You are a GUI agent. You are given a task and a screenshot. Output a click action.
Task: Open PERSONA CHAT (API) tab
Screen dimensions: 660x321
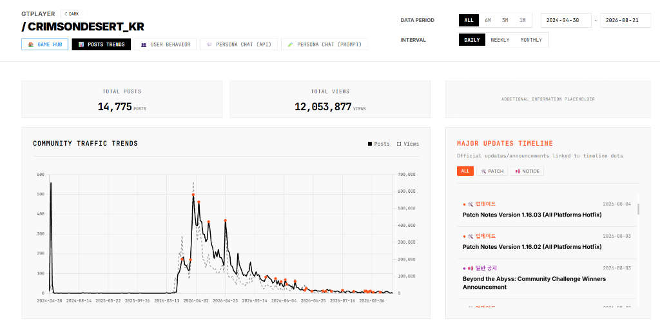click(238, 44)
